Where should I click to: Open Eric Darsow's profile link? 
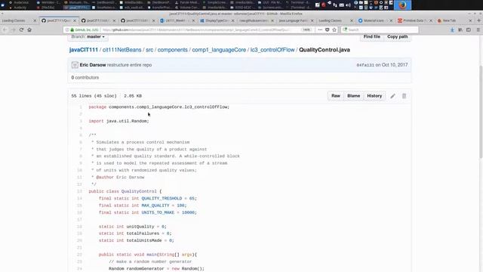coord(93,65)
